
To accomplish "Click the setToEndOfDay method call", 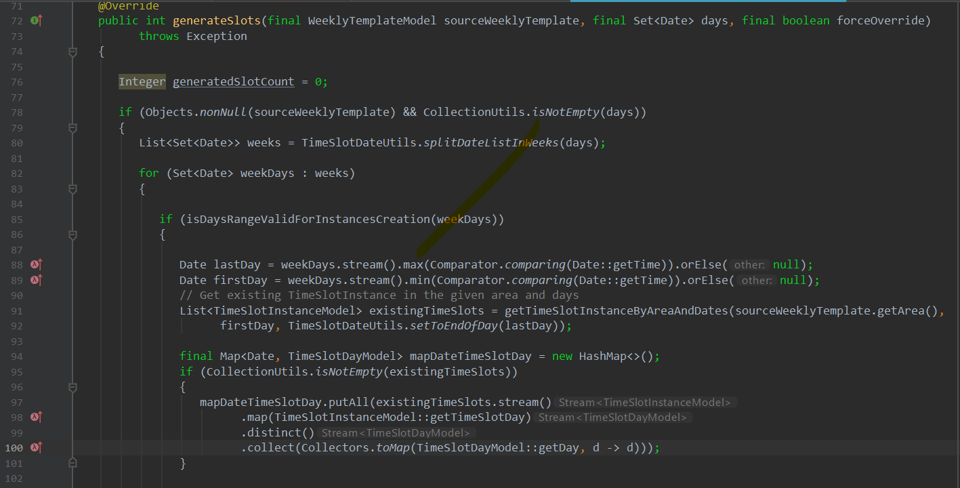I will pos(454,326).
